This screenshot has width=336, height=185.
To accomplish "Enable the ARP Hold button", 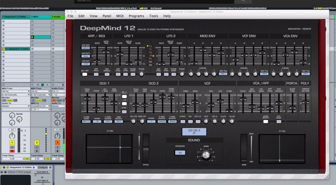I will point(96,74).
